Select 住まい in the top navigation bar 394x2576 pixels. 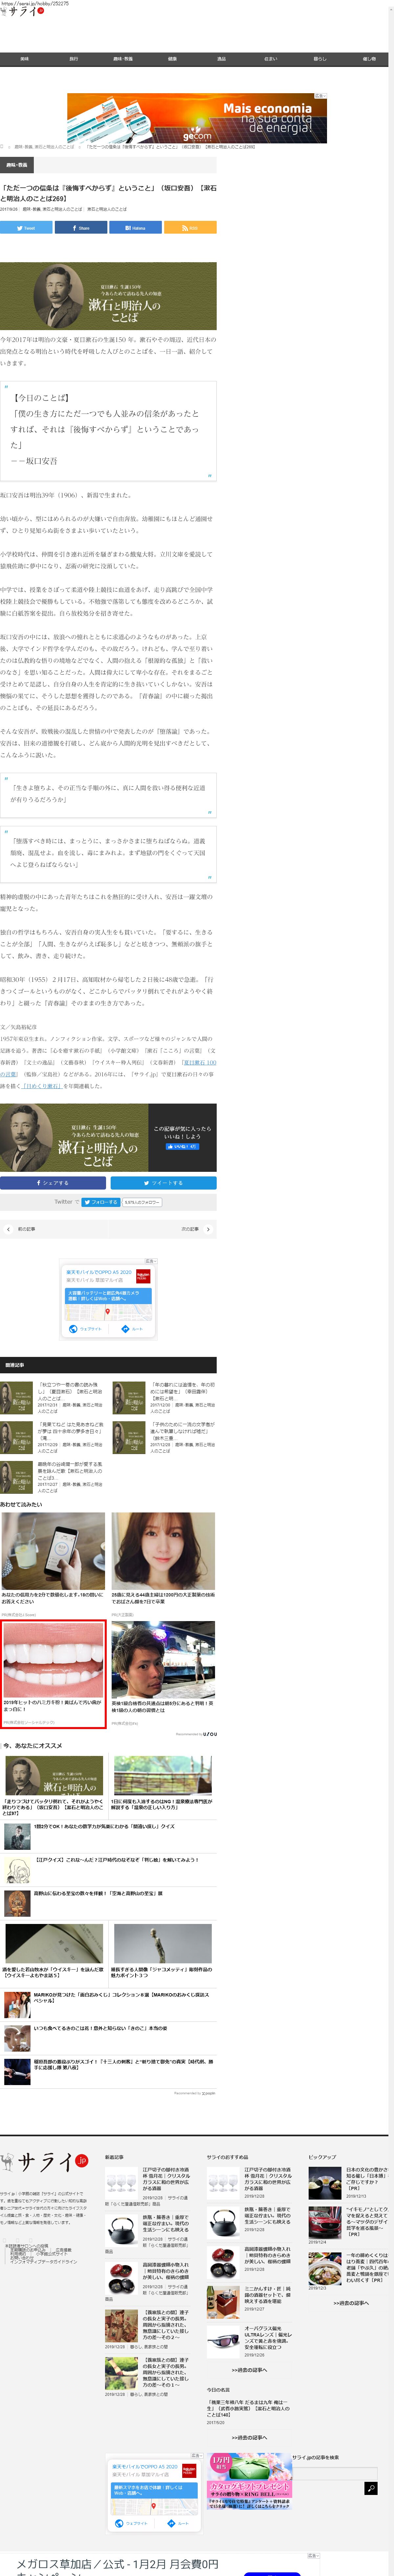pos(270,59)
